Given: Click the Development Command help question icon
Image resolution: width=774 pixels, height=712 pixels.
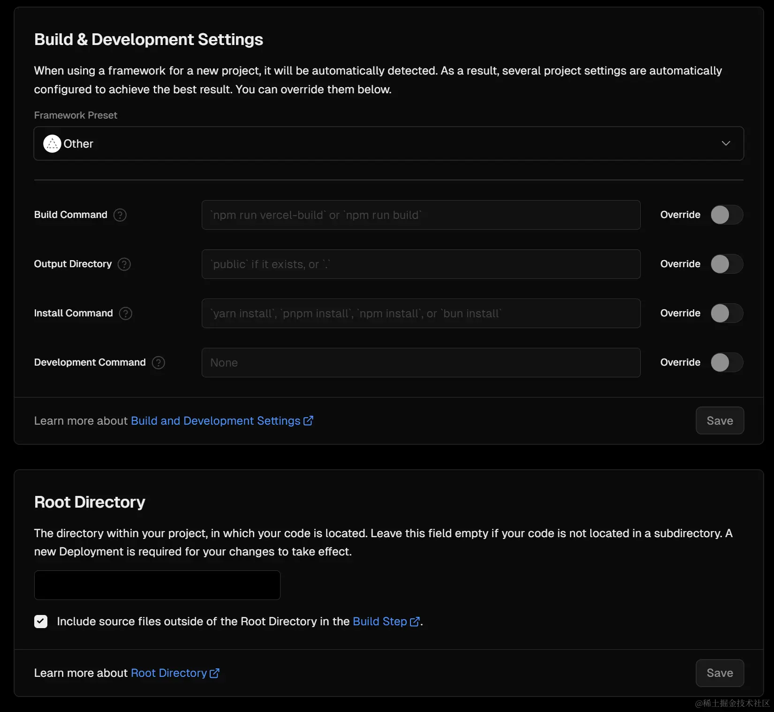Looking at the screenshot, I should tap(159, 363).
